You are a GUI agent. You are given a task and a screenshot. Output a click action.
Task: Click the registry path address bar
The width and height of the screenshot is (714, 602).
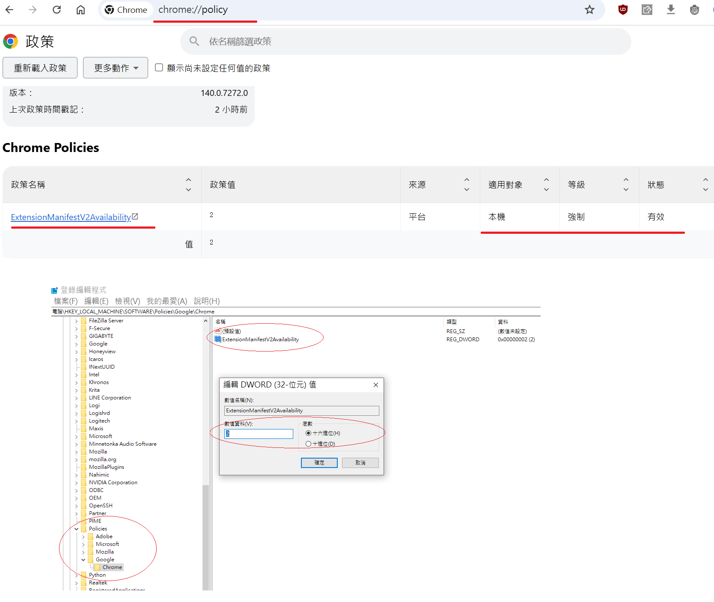tap(296, 312)
